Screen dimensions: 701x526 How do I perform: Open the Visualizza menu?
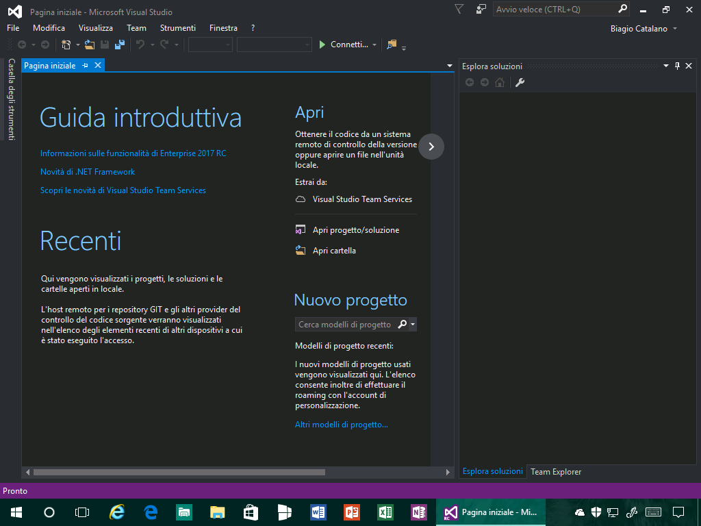[96, 27]
